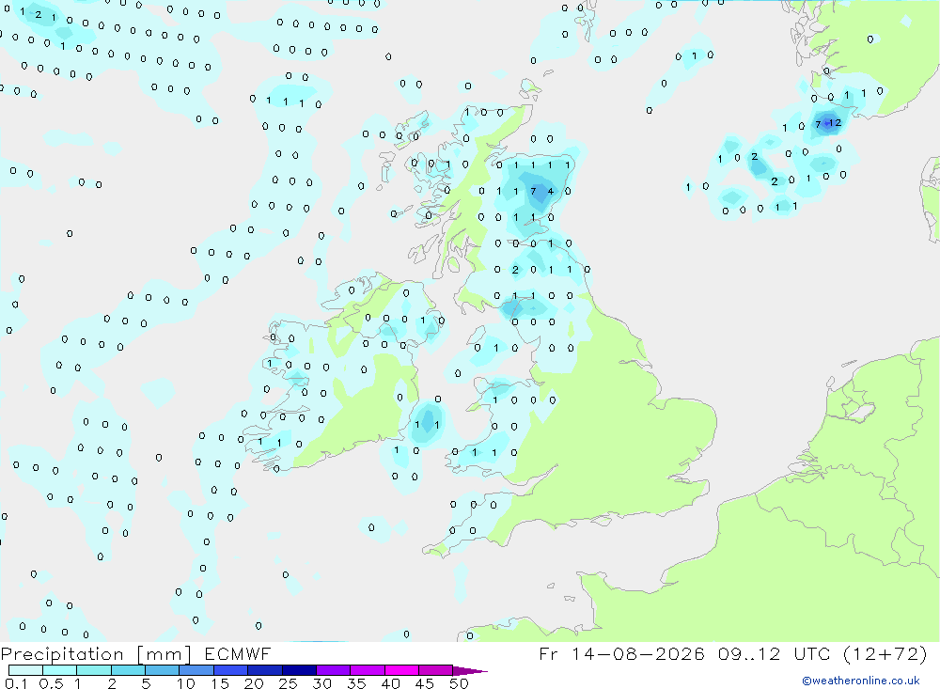Viewport: 940px width, 689px height.
Task: Click the 'Fr' weekday abbreviation
Action: coord(549,653)
